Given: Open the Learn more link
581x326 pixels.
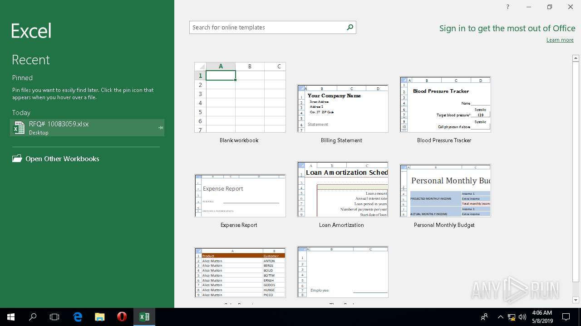Looking at the screenshot, I should [x=560, y=40].
